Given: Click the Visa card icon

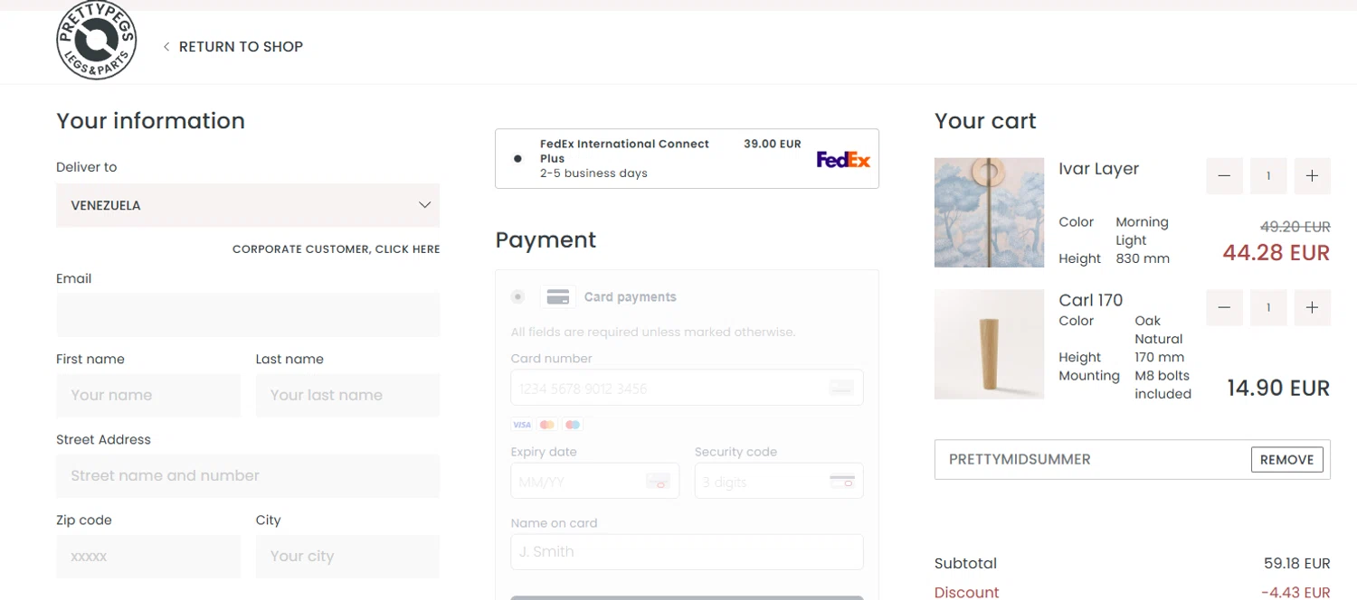Looking at the screenshot, I should (x=521, y=425).
